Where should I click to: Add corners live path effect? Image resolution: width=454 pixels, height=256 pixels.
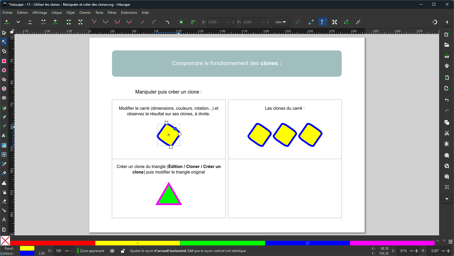(x=167, y=22)
